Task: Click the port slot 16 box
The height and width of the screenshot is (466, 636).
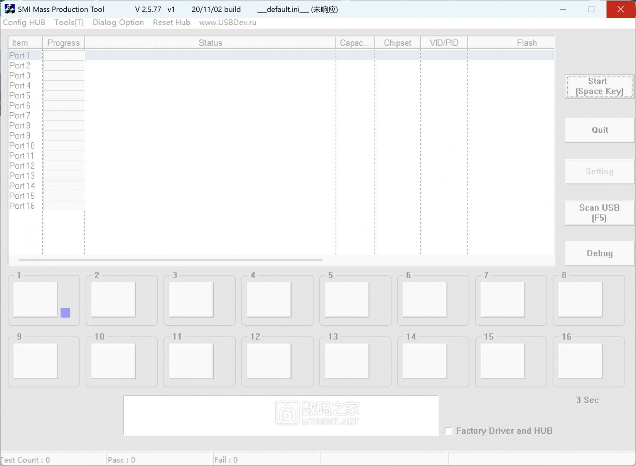Action: (580, 361)
